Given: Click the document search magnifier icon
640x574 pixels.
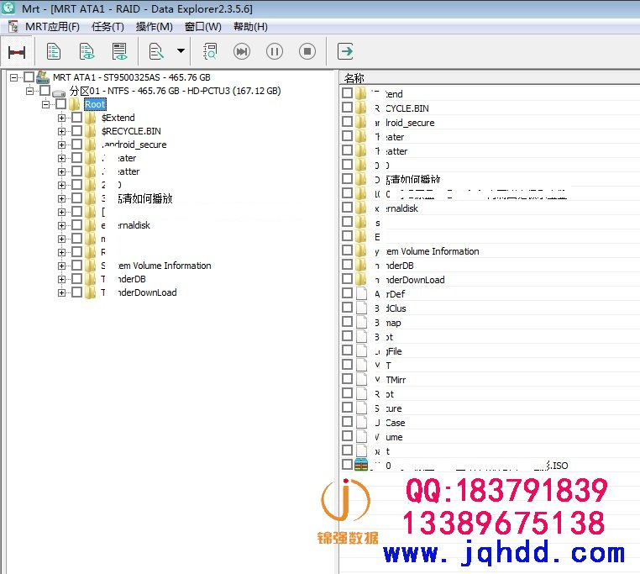Looking at the screenshot, I should [210, 51].
